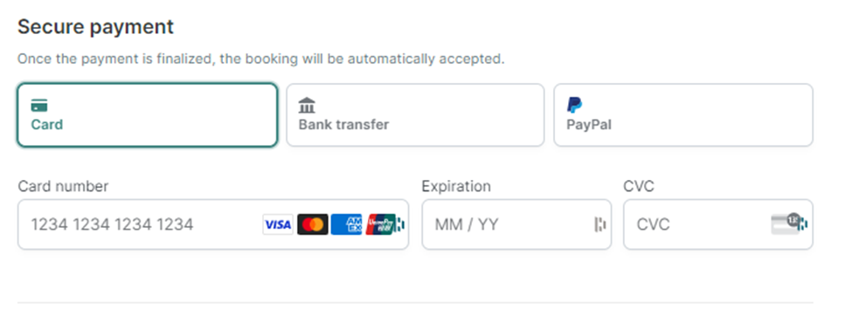The height and width of the screenshot is (317, 852).
Task: Focus the CVC input field
Action: click(718, 224)
